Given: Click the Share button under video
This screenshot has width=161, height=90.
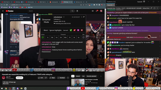Looking at the screenshot, I should click(52, 78).
